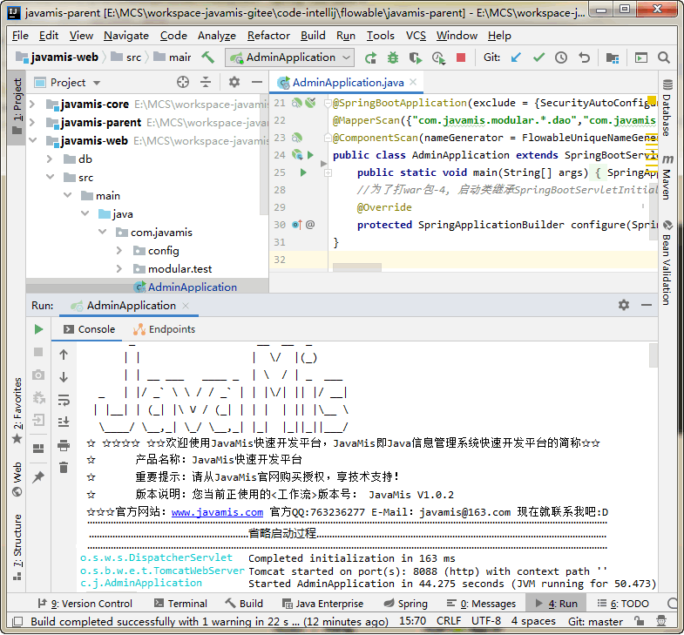The height and width of the screenshot is (635, 684).
Task: Click run gutter arrow on line 25
Action: [303, 172]
